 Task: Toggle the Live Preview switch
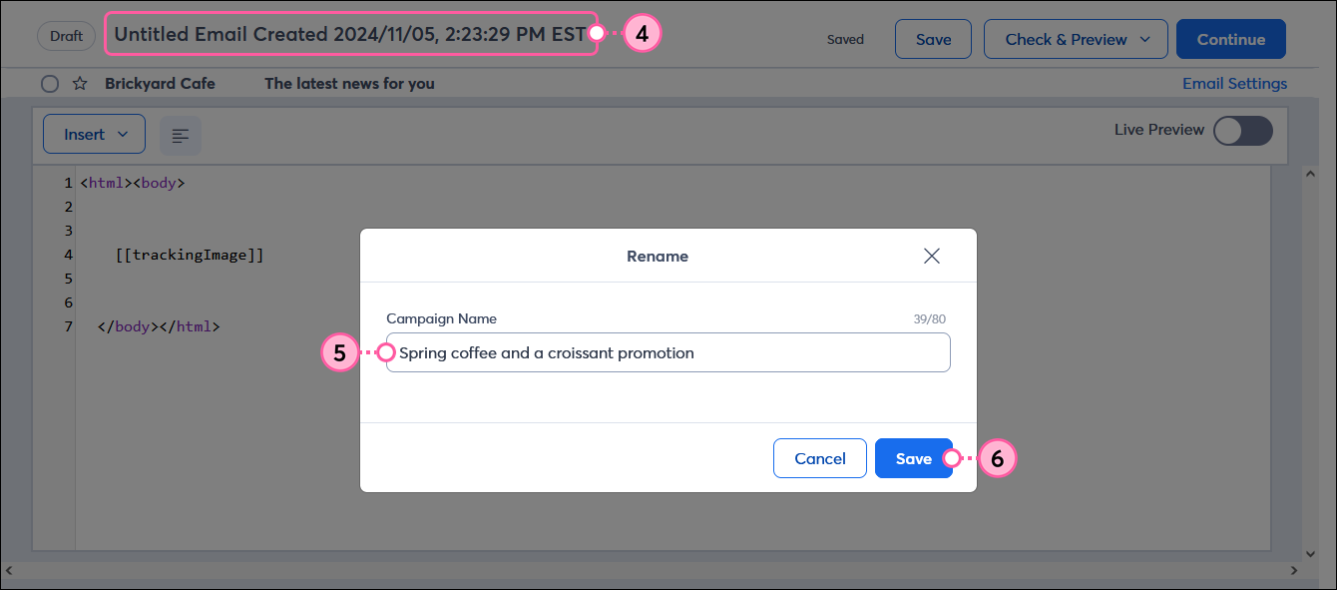(1242, 131)
